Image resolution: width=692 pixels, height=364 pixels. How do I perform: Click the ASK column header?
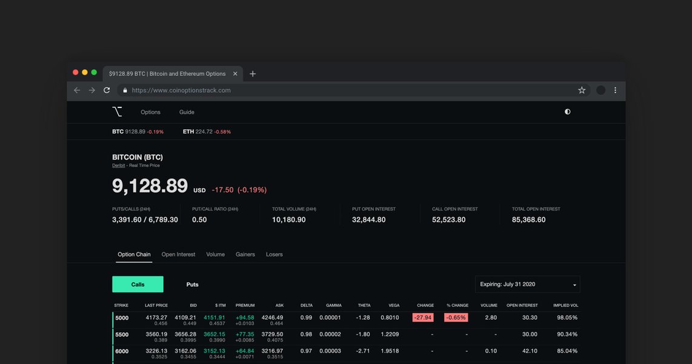click(x=280, y=305)
